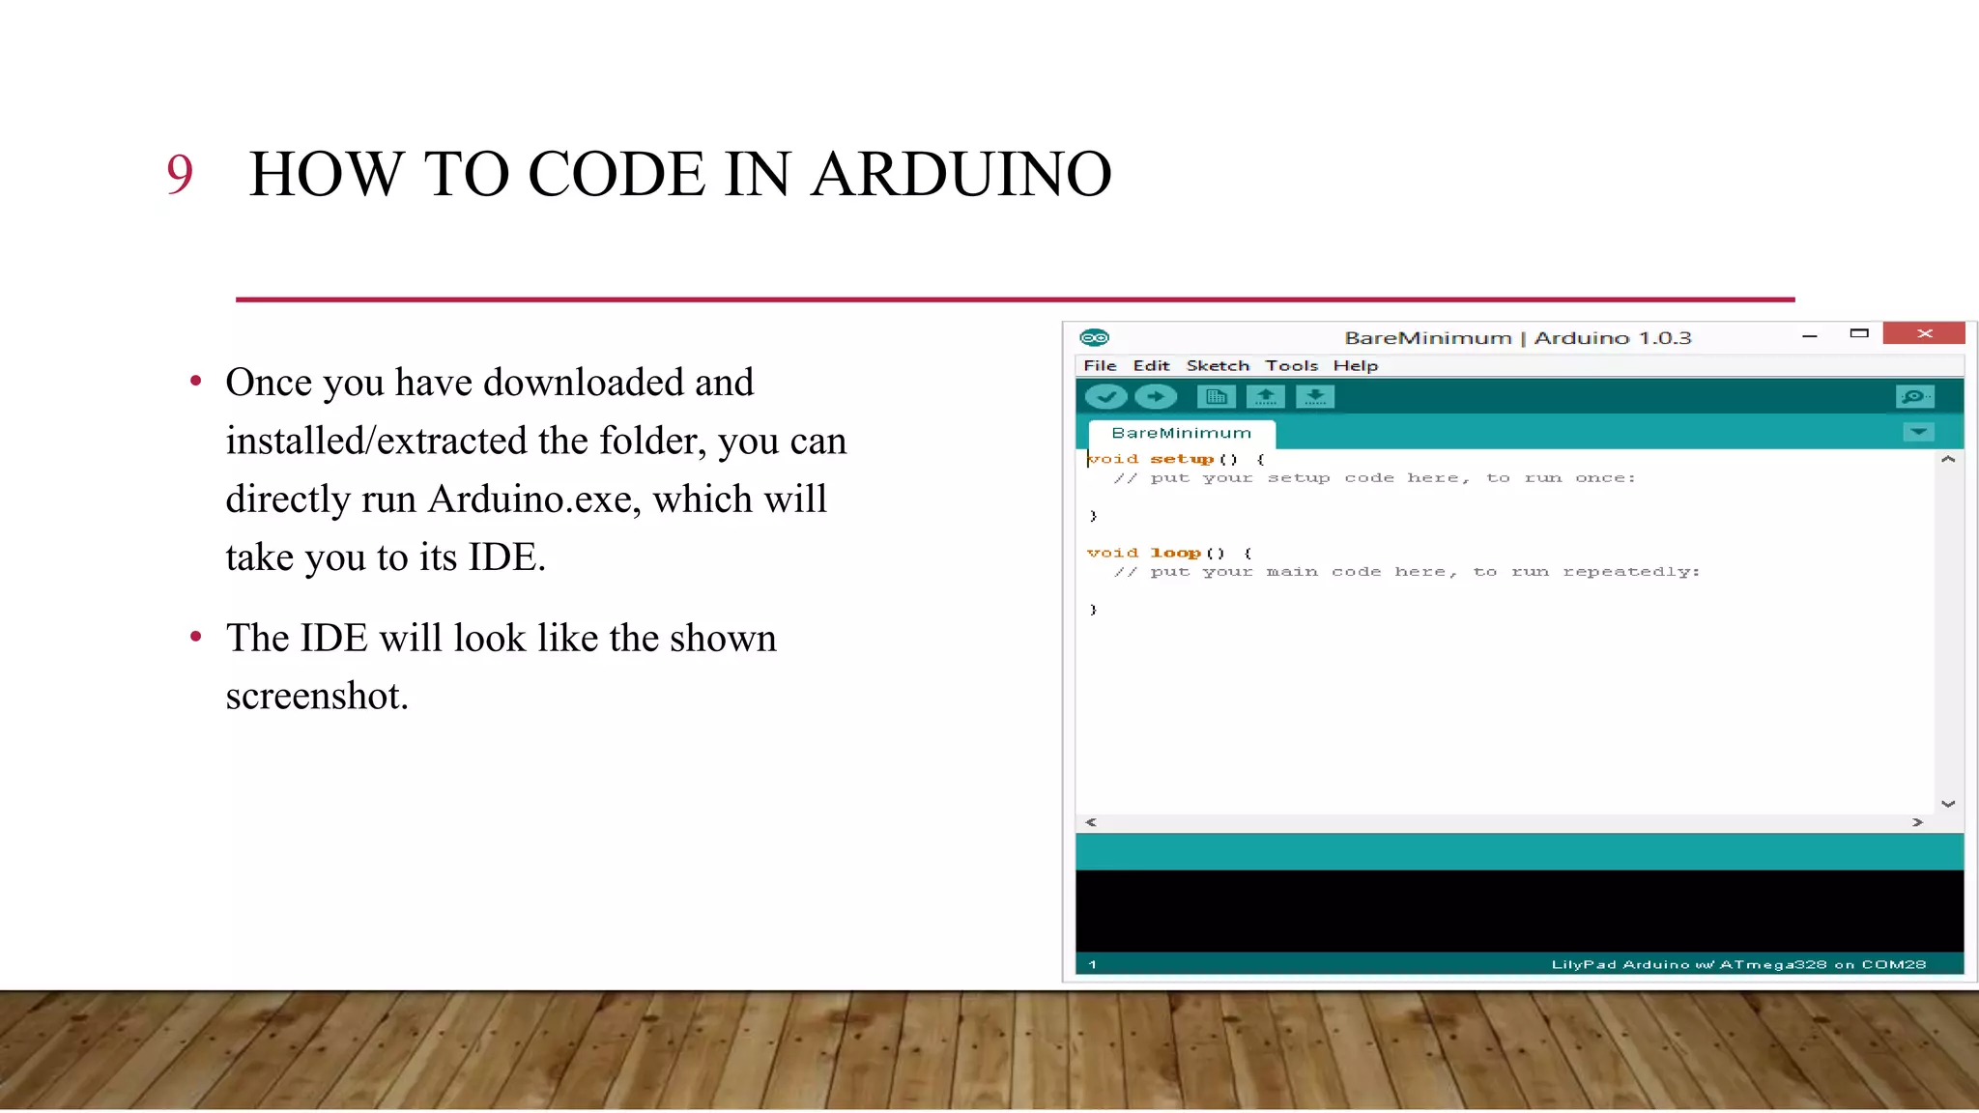The image size is (1979, 1113).
Task: Click the 'void loop()' code line
Action: pyautogui.click(x=1169, y=553)
